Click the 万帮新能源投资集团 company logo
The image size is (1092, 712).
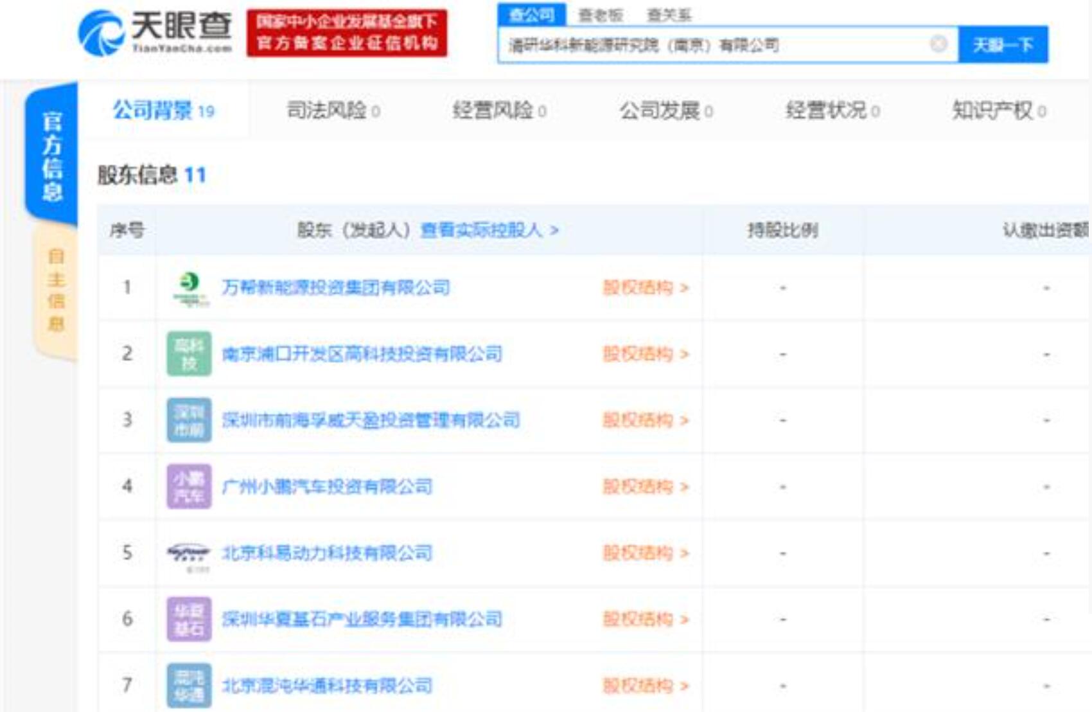(x=189, y=288)
